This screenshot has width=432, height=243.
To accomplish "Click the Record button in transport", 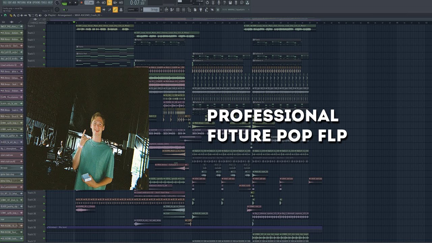I will pyautogui.click(x=81, y=2).
